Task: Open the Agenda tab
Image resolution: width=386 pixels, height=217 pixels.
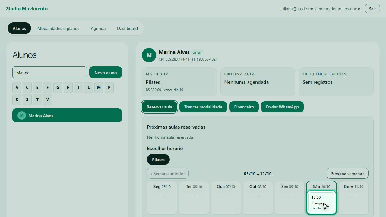Action: click(x=98, y=28)
